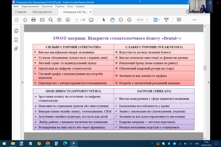Open clock showing 9:30 28.04.2025
The image size is (221, 147).
[x=206, y=144]
